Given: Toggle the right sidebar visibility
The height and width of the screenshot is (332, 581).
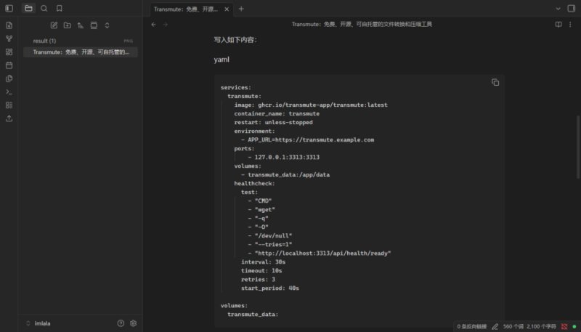Looking at the screenshot, I should tap(572, 8).
